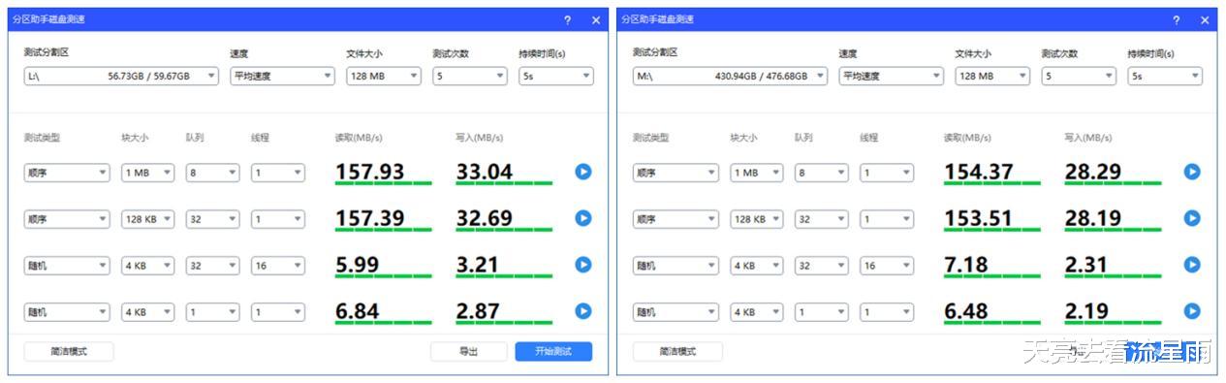This screenshot has width=1226, height=383.
Task: Open help in the M: drive window title bar
Action: click(1177, 19)
